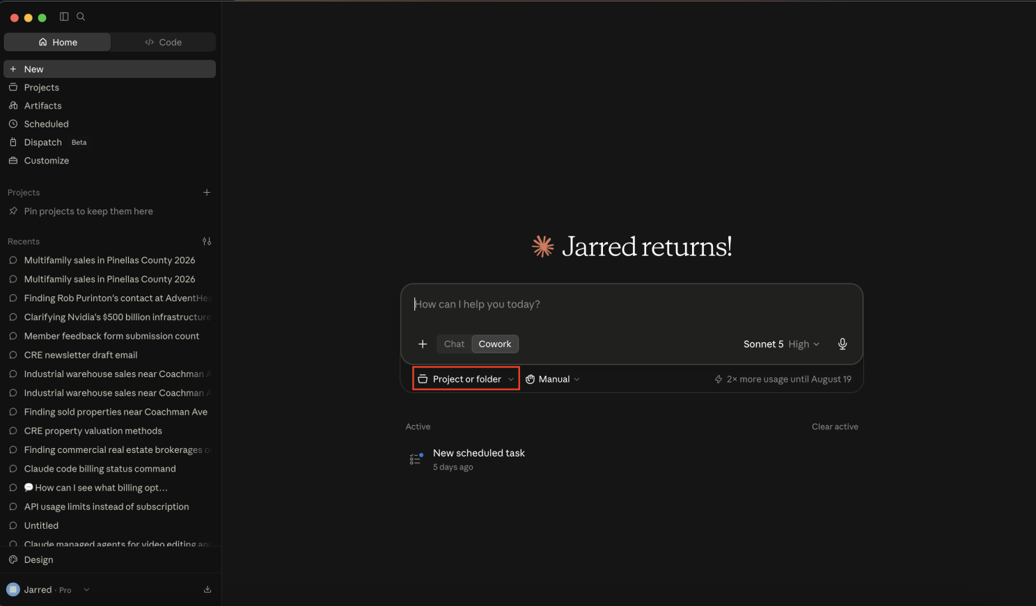Open Finding Rob Purinton's contact chat
Viewport: 1036px width, 606px height.
tap(110, 298)
